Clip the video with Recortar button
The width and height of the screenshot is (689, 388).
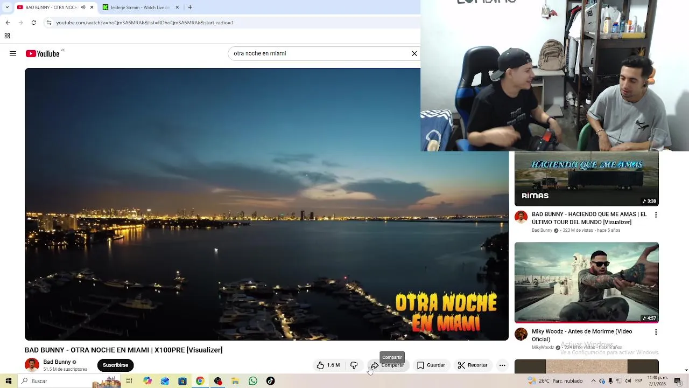(x=473, y=365)
